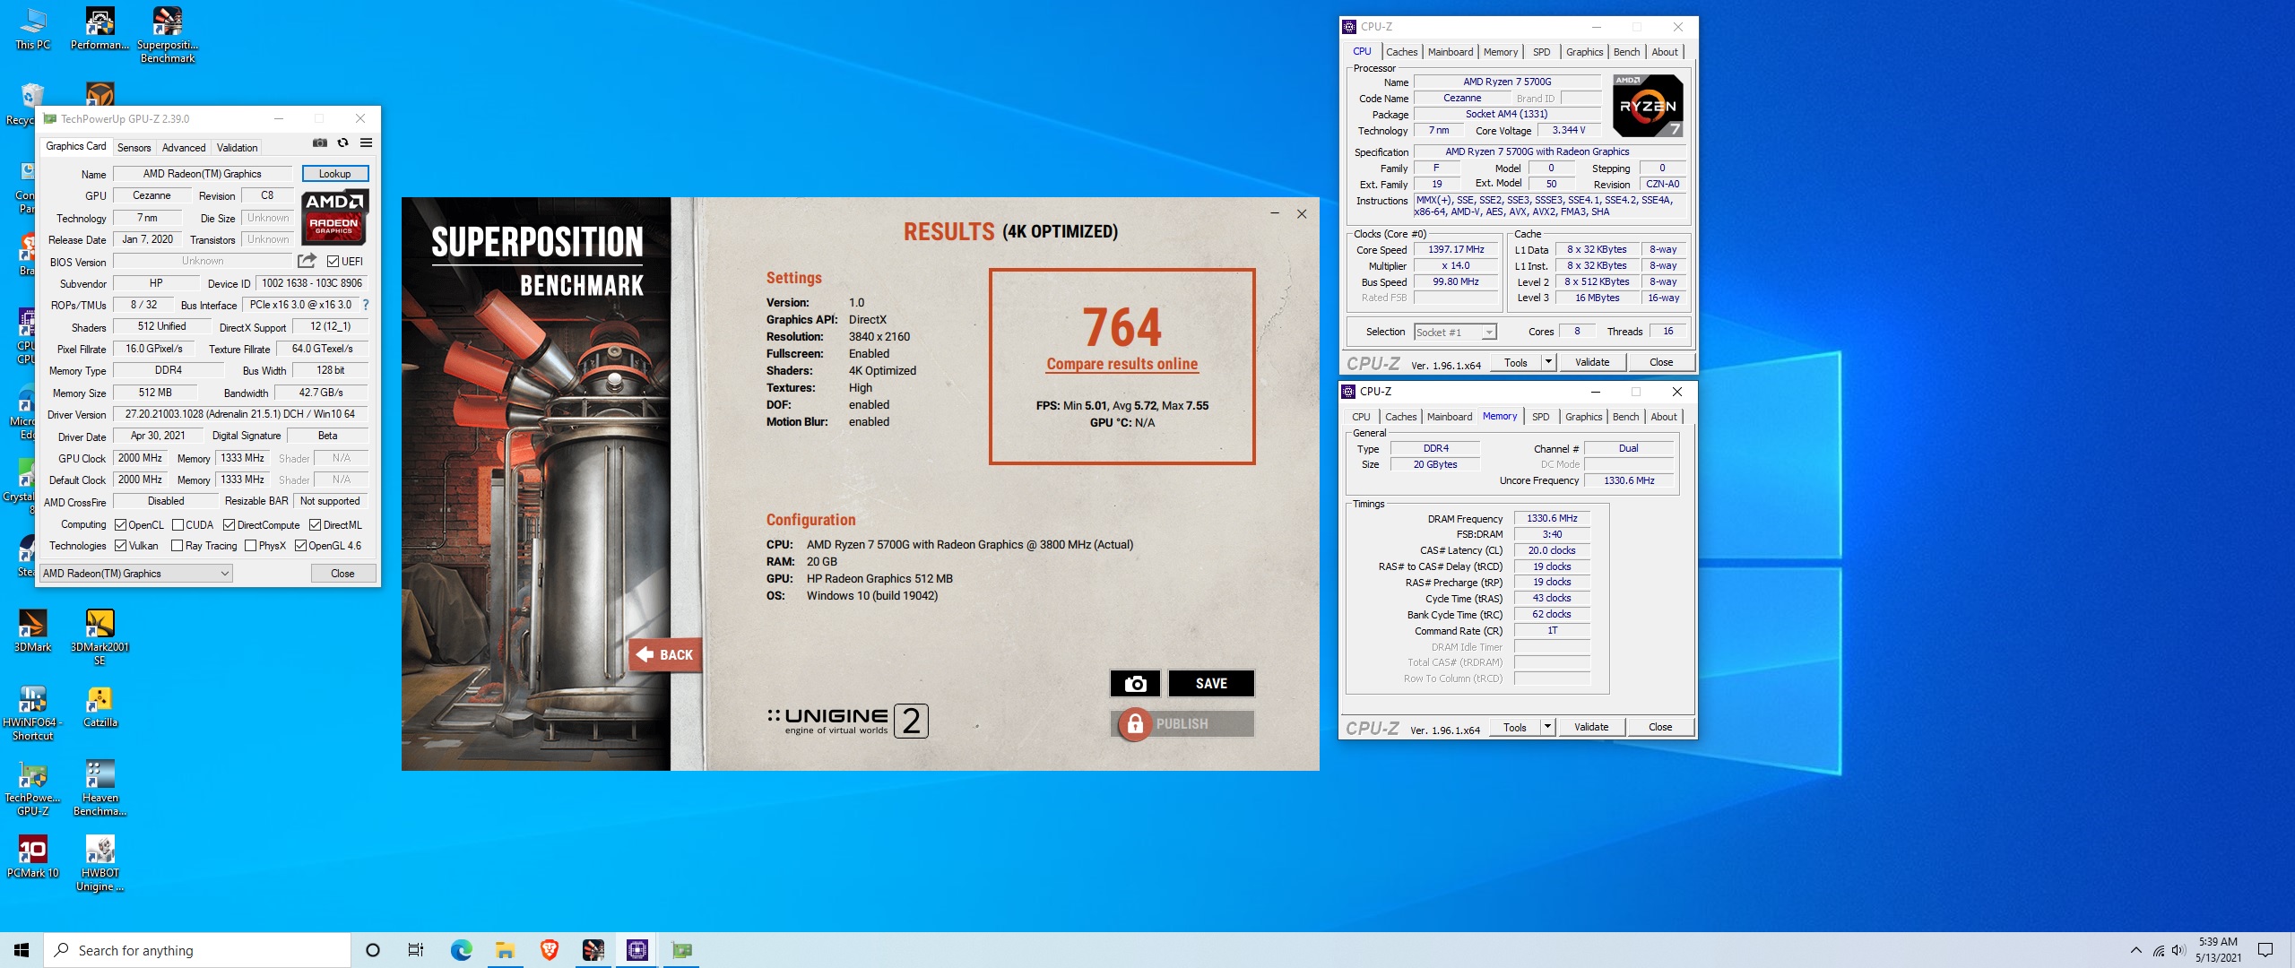Click GPU-Z refresh icon
2295x968 pixels.
coord(342,143)
